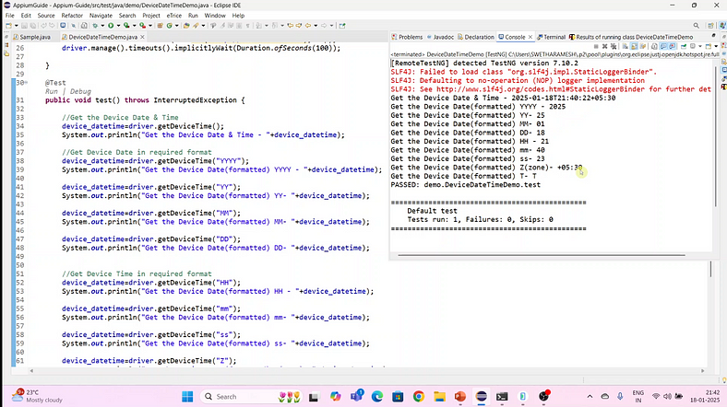Image resolution: width=727 pixels, height=407 pixels.
Task: Click the toolbar search magnifier icon
Action: coord(696,26)
